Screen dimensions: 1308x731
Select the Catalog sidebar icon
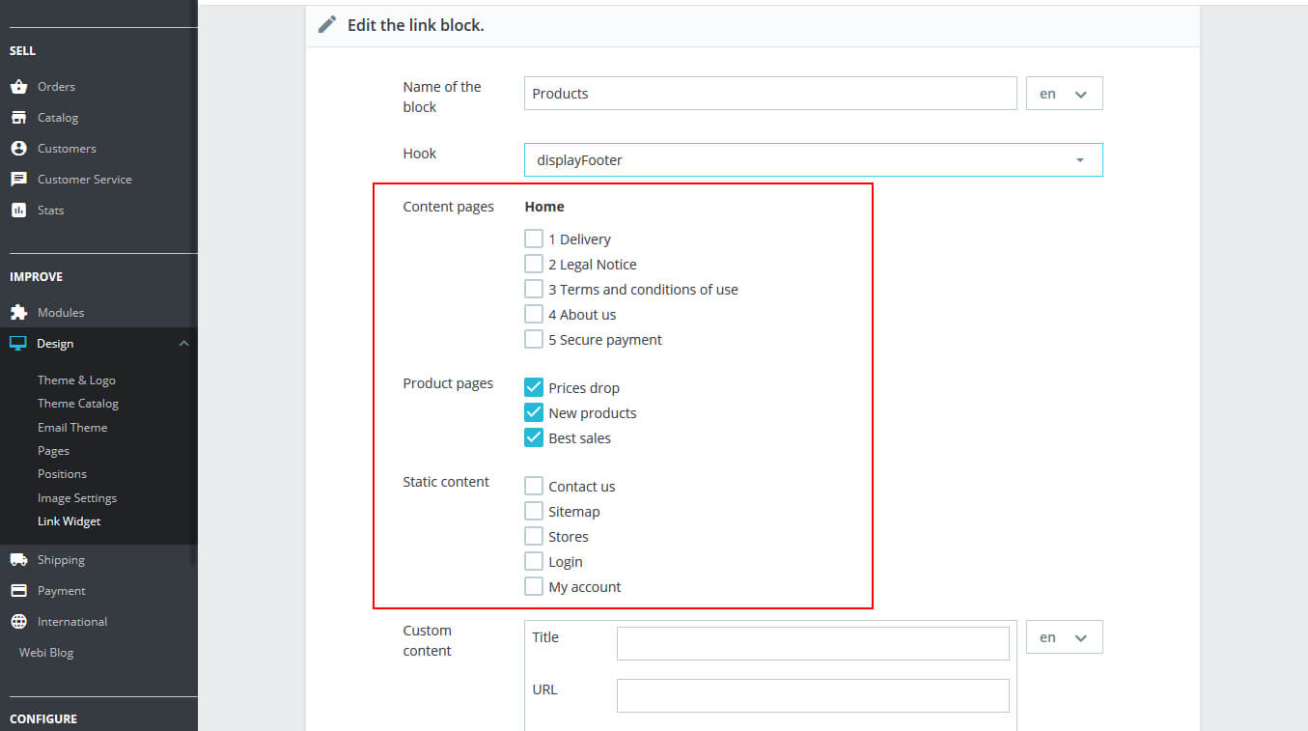coord(21,117)
